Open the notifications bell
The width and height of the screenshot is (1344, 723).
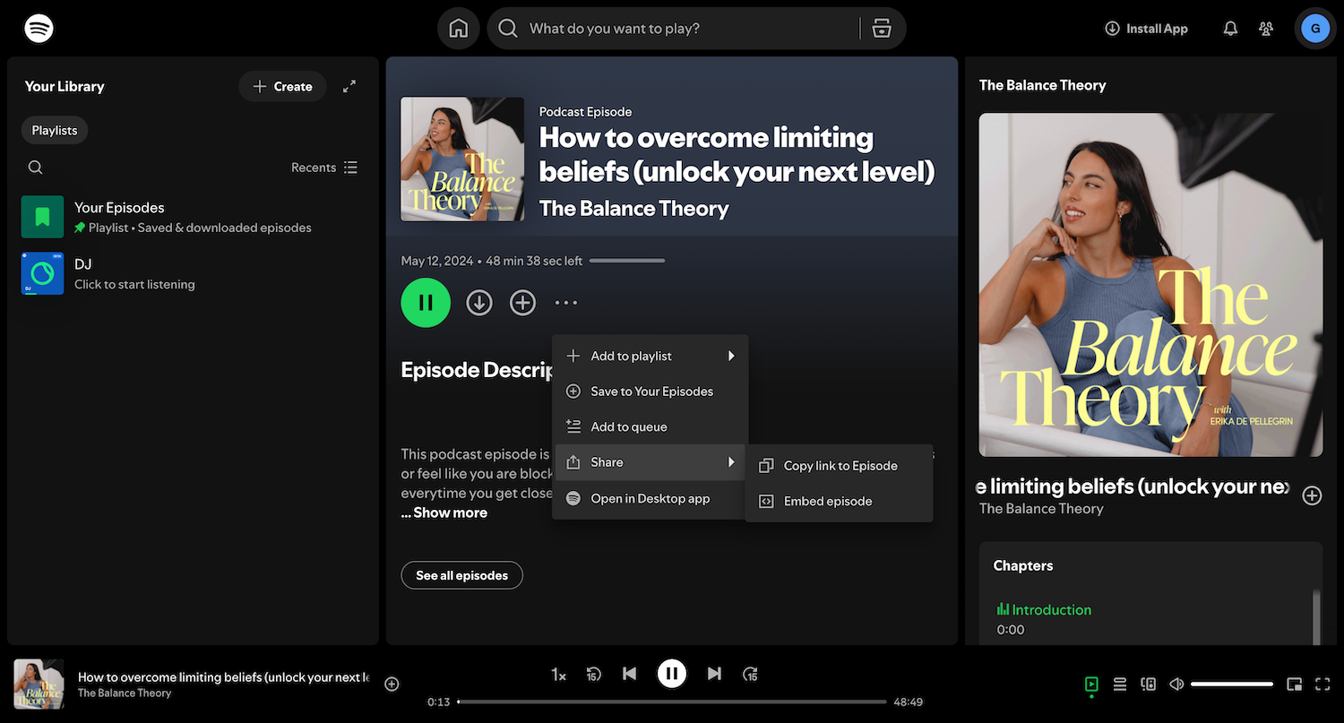[x=1230, y=29]
